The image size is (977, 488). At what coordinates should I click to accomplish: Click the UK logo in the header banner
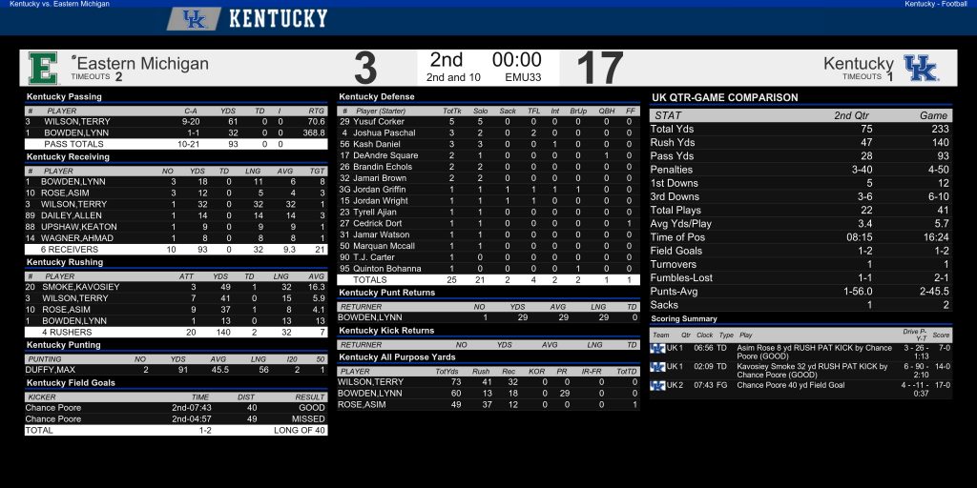[194, 19]
